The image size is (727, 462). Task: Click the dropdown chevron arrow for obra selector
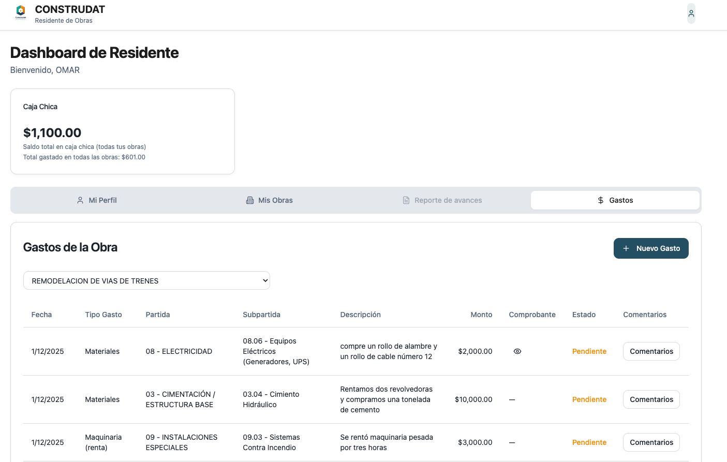(265, 280)
